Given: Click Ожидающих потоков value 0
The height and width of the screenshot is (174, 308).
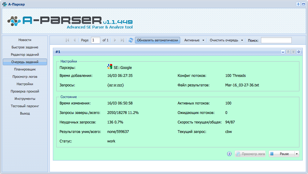Looking at the screenshot, I should (x=226, y=112).
